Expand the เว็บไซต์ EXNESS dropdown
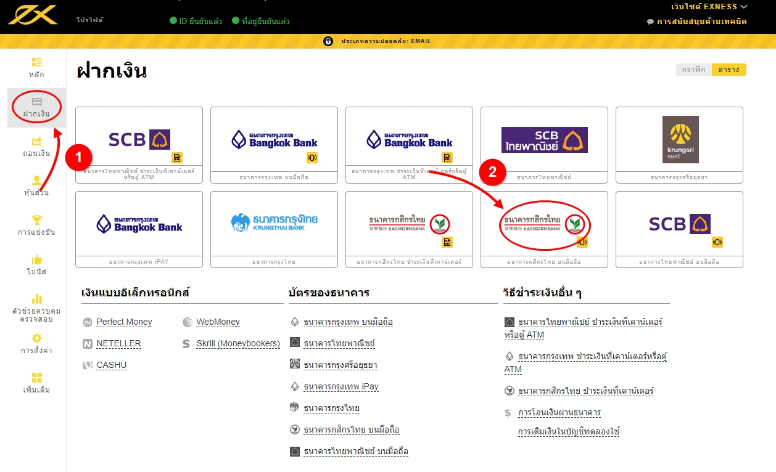Screen dimensions: 776x472 (709, 7)
